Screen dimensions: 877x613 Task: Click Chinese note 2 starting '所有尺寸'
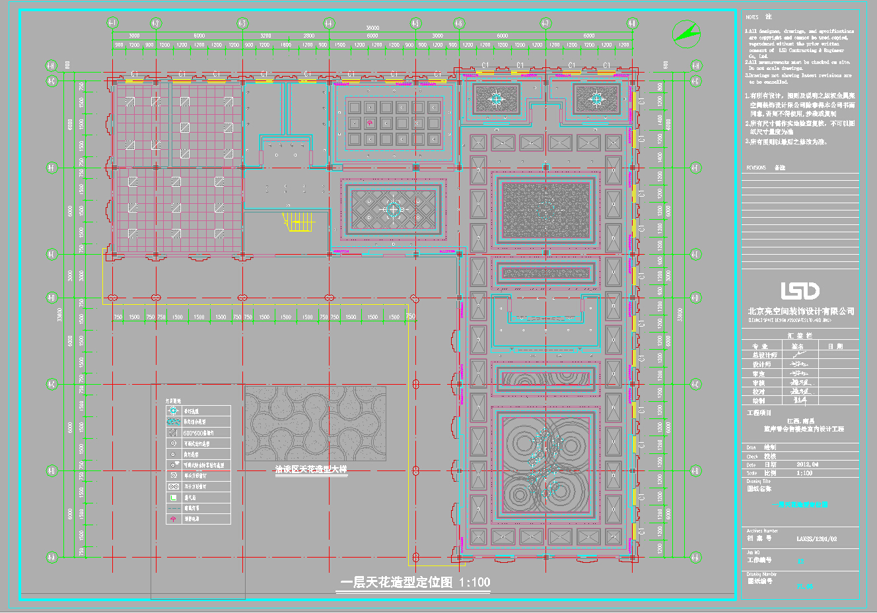[x=800, y=127]
